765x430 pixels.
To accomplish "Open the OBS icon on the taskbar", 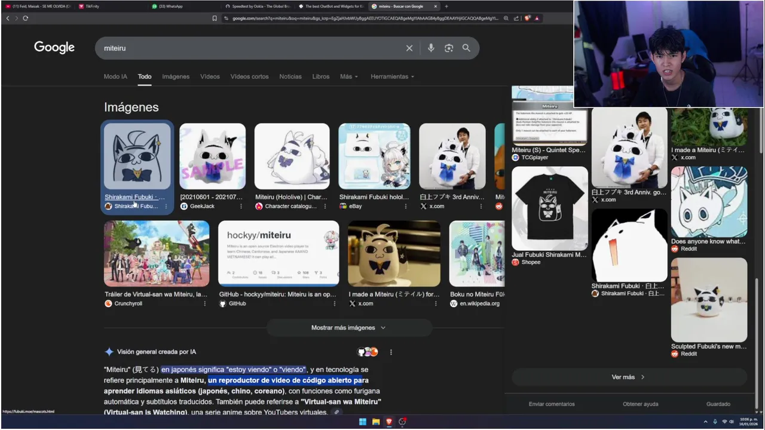I will [x=402, y=422].
